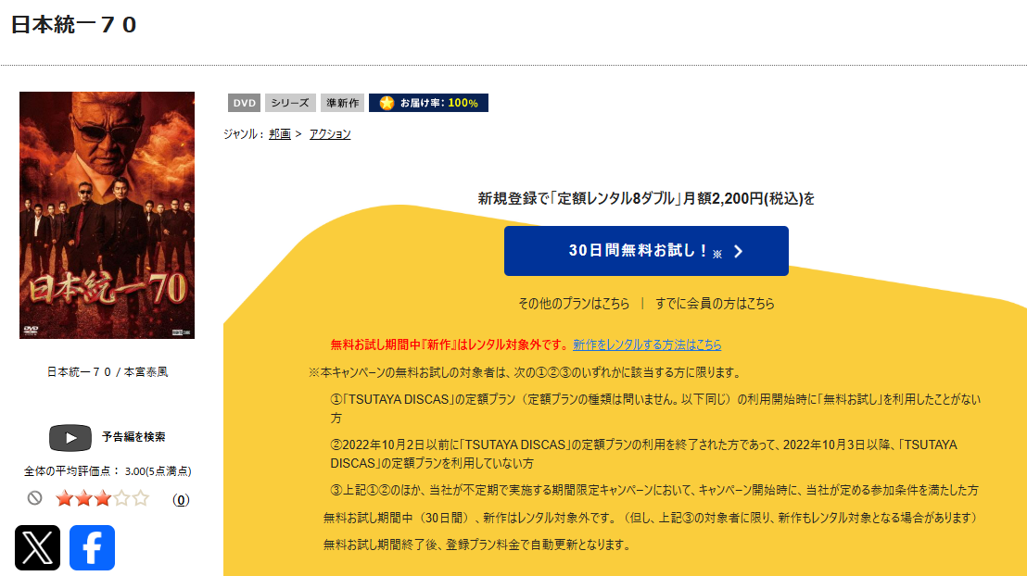Start the 30日間無料お試し free trial
Screen dimensions: 1027x576
coord(646,250)
